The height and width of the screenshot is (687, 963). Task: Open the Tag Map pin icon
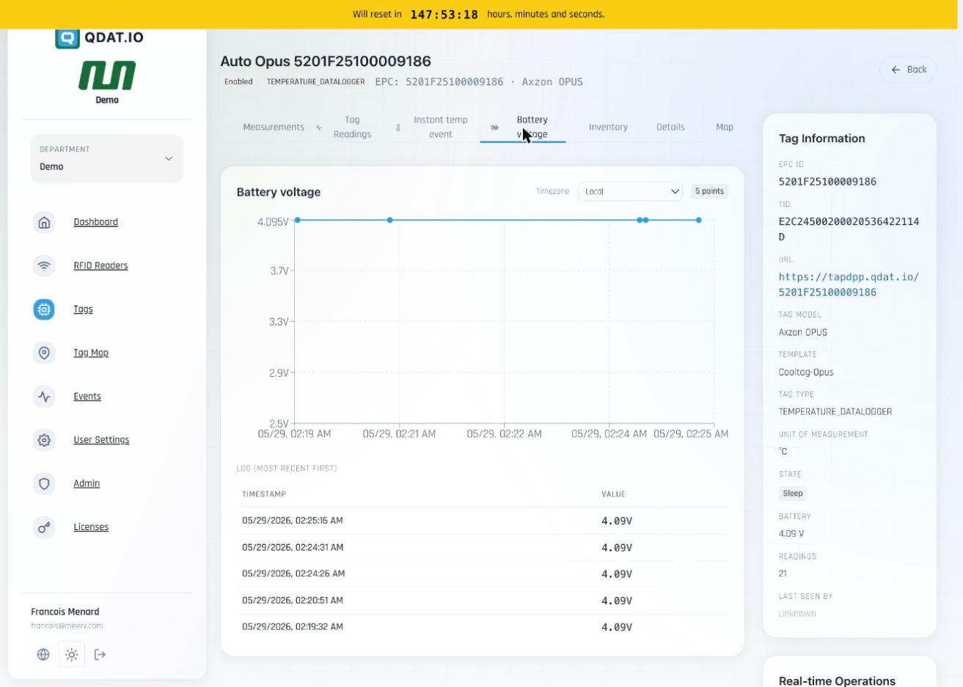(x=44, y=353)
